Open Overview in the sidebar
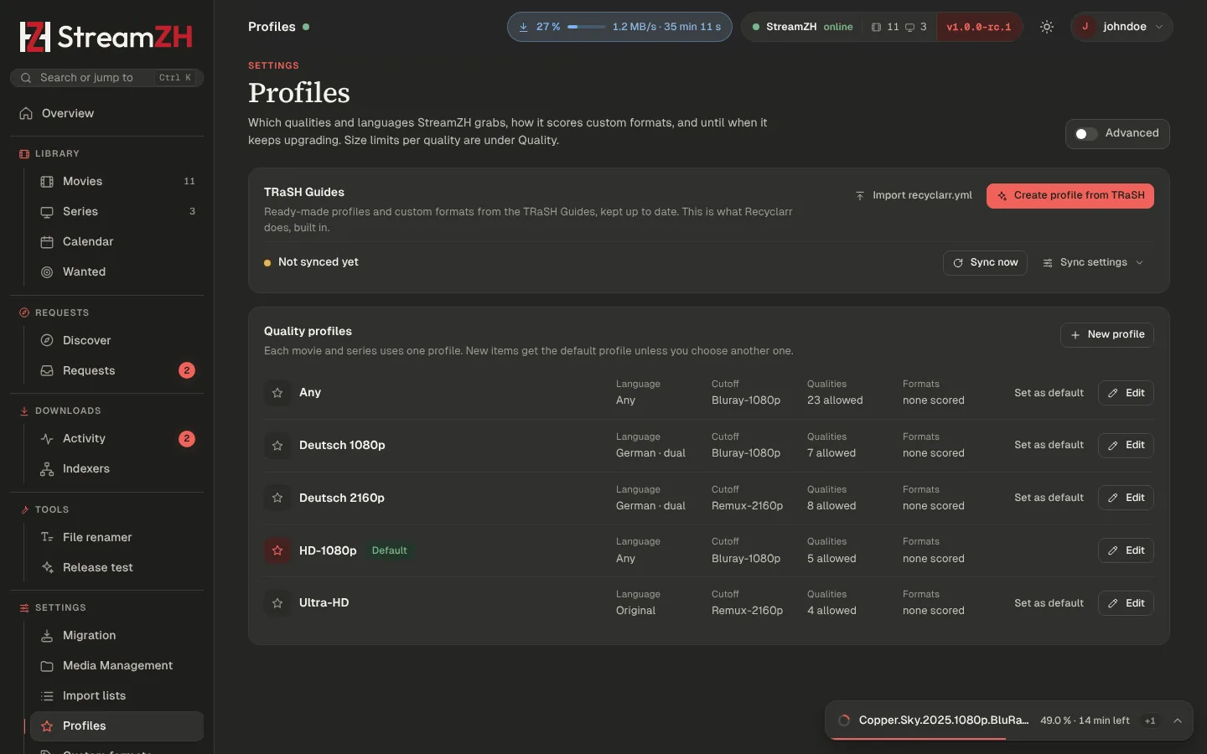This screenshot has width=1207, height=754. 106,114
